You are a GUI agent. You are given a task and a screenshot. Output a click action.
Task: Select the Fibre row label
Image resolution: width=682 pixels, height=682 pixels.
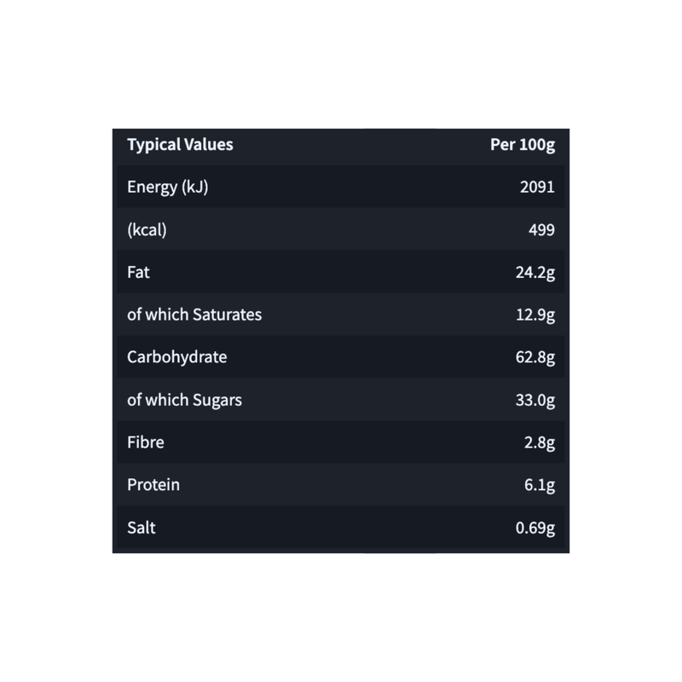pos(146,442)
